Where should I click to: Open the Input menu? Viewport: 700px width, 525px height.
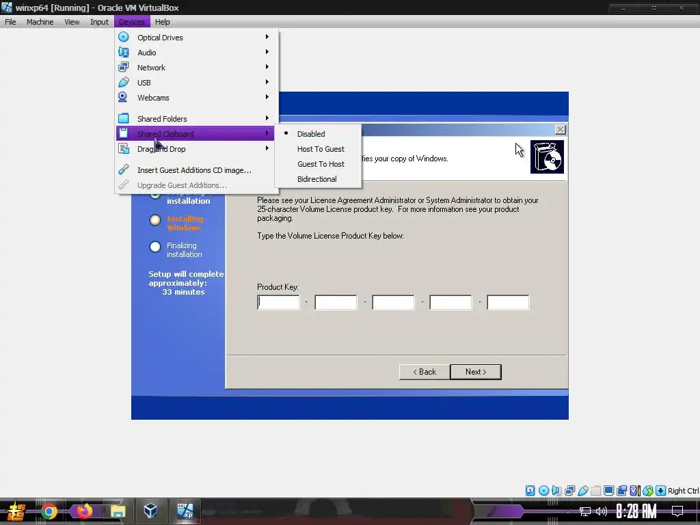[99, 22]
